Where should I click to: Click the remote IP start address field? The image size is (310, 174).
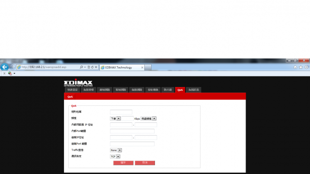121,137
